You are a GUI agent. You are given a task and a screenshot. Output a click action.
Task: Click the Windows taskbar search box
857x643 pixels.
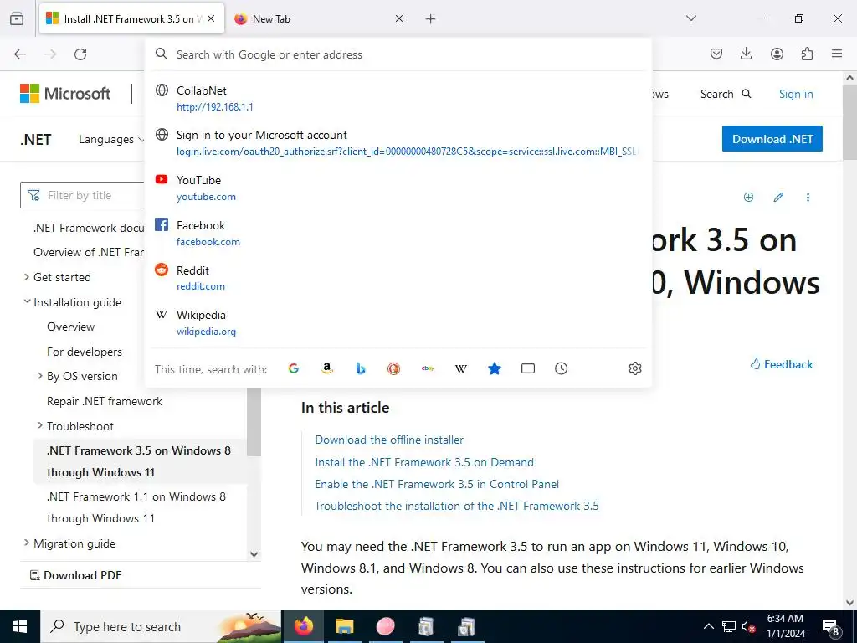161,626
